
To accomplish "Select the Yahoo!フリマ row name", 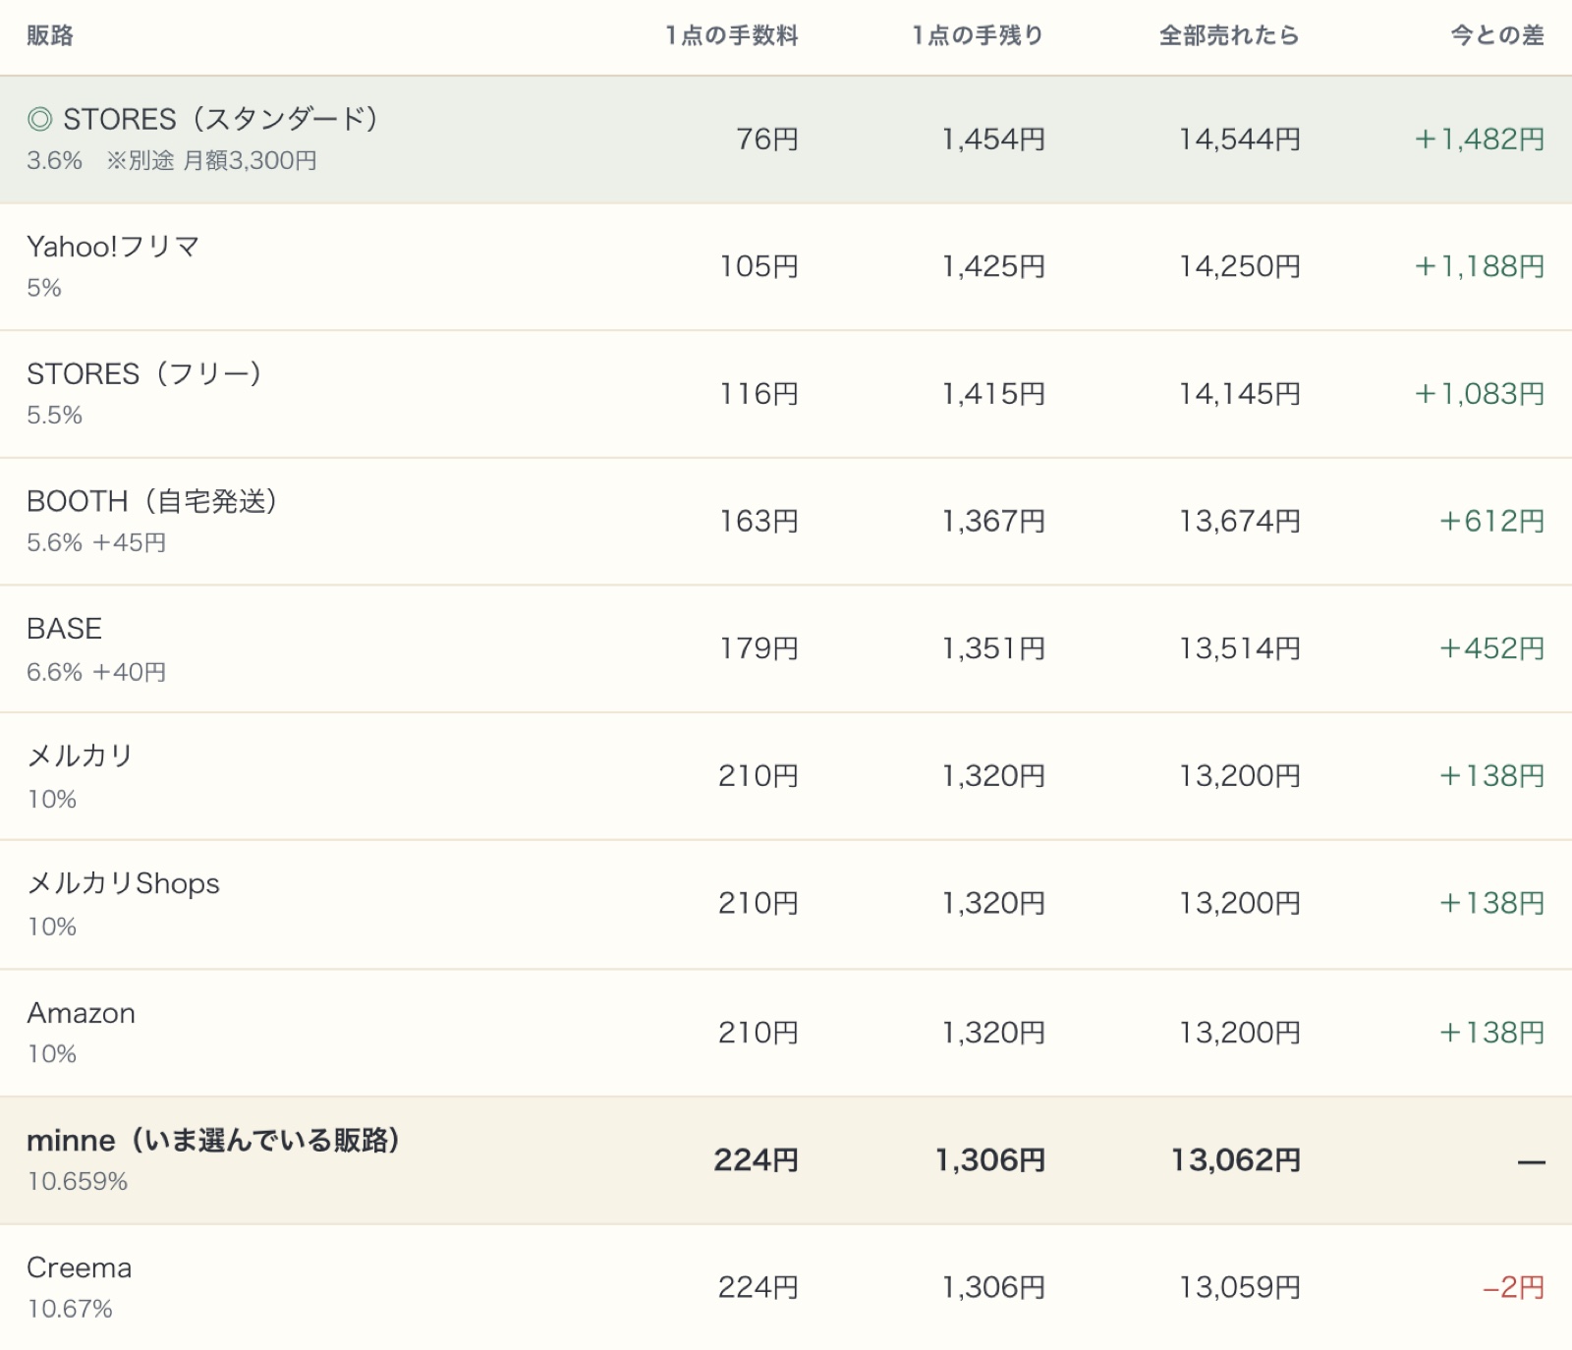I will tap(114, 247).
